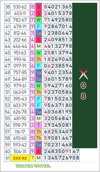
Task: Click the W day cell in row 50
Action: [39, 86]
